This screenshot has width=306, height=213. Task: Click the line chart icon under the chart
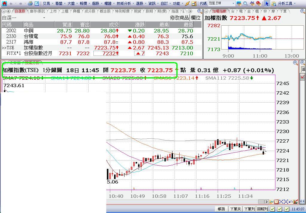point(272,202)
